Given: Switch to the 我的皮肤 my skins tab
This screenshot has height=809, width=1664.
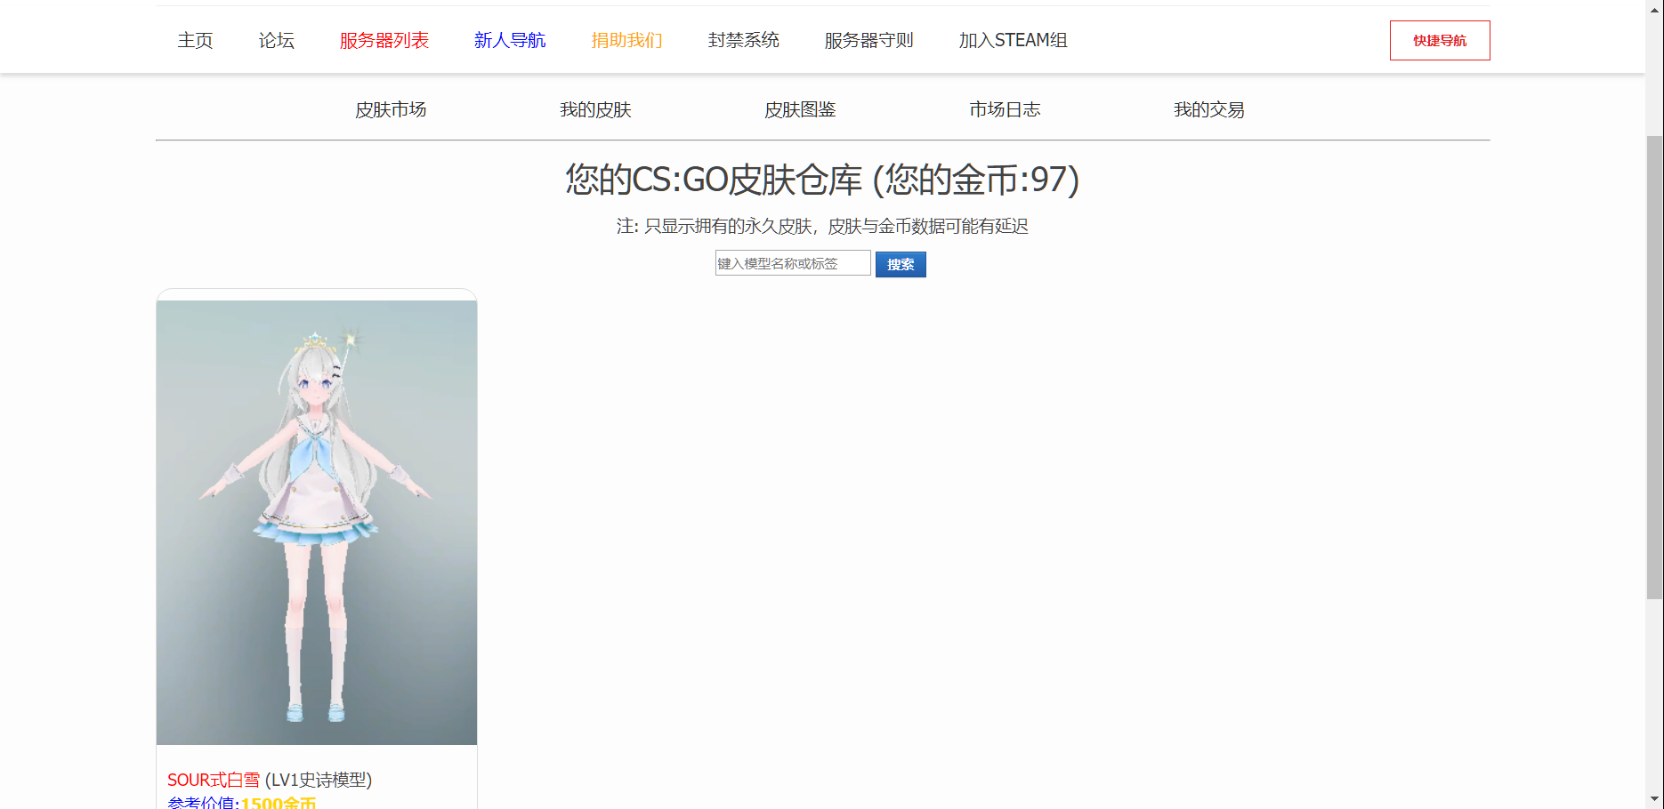Looking at the screenshot, I should (595, 109).
